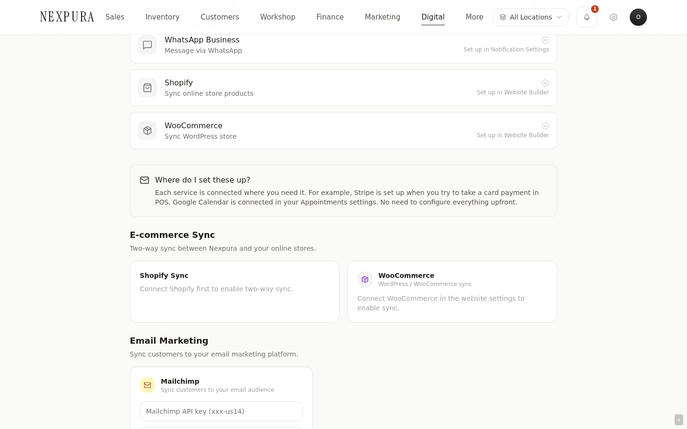Click the WooCommerce integration title in list
This screenshot has width=687, height=429.
pyautogui.click(x=194, y=126)
